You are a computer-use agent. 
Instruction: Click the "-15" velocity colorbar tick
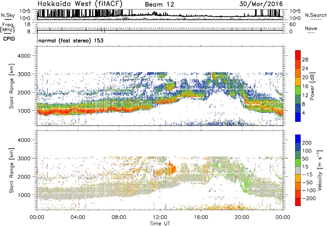(307, 175)
